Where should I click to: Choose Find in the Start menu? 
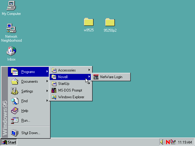[28, 101]
